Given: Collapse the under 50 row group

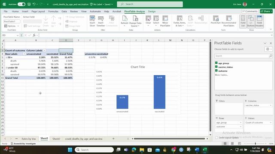Looking at the screenshot, I should click(6, 68).
